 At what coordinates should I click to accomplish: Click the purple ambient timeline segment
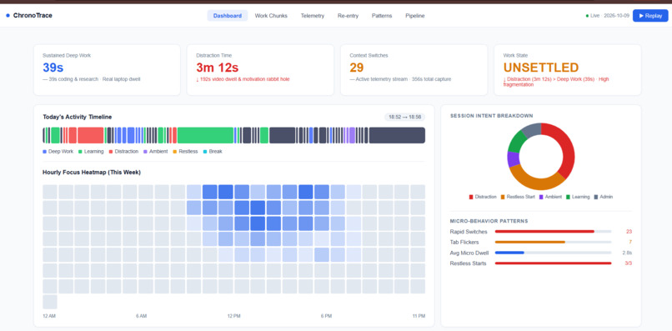click(x=352, y=135)
